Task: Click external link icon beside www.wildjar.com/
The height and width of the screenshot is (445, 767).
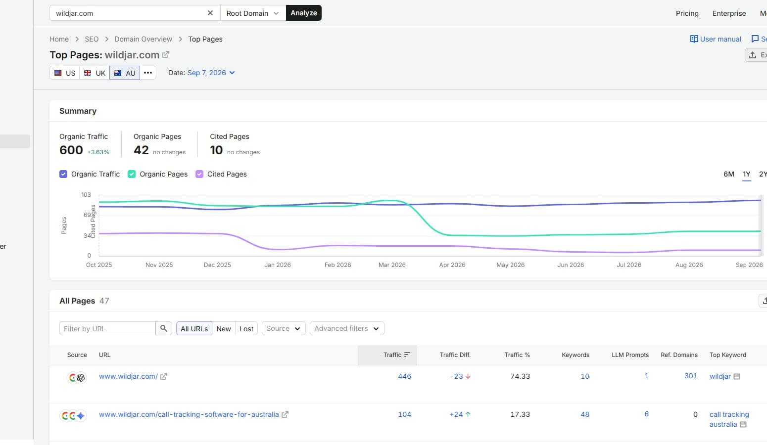Action: point(164,376)
